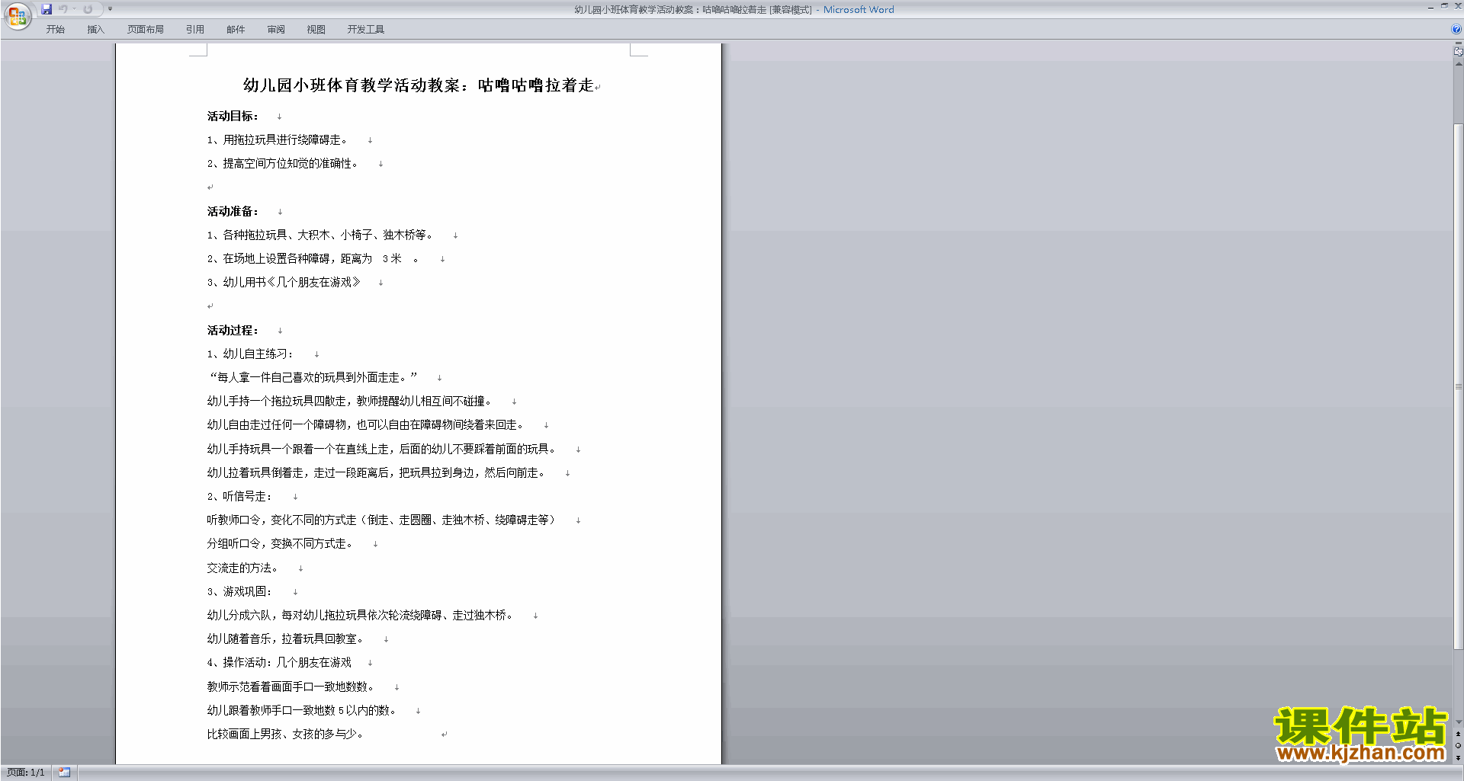Click the line 教师示范看着画面手口一致地数数

pos(291,687)
